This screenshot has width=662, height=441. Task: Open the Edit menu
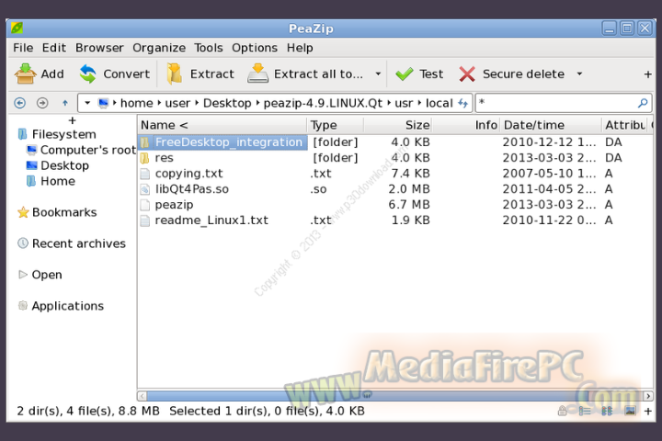pyautogui.click(x=54, y=48)
